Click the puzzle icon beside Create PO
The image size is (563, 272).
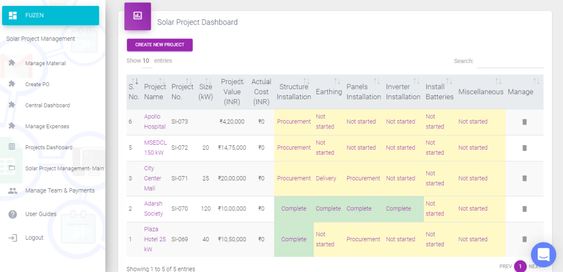coord(12,84)
